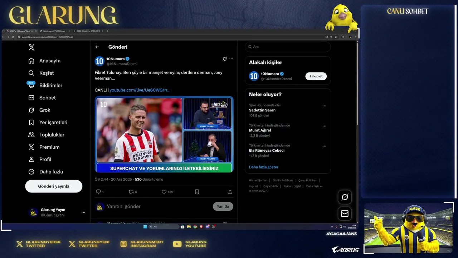
Task: Switch to the third browser tab
Action: [88, 31]
